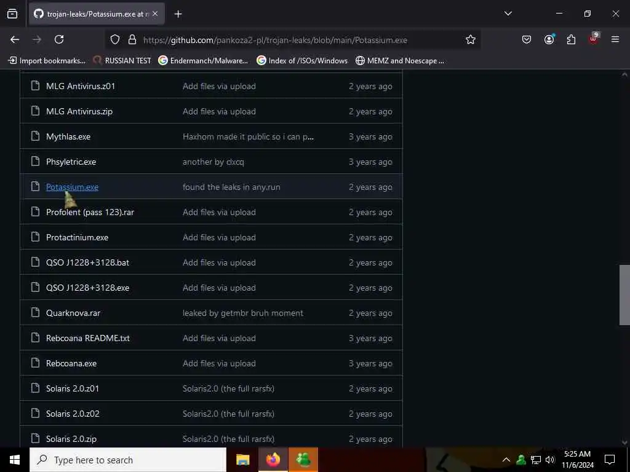The height and width of the screenshot is (472, 630).
Task: Click the forward navigation arrow
Action: point(37,39)
